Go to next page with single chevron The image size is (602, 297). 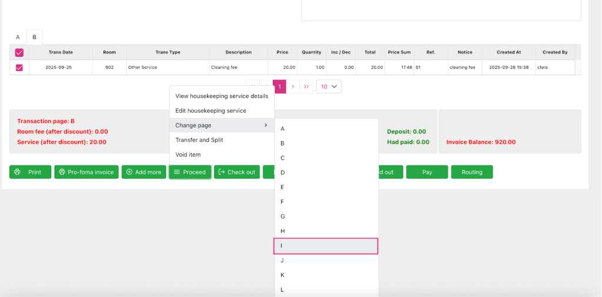pos(293,86)
